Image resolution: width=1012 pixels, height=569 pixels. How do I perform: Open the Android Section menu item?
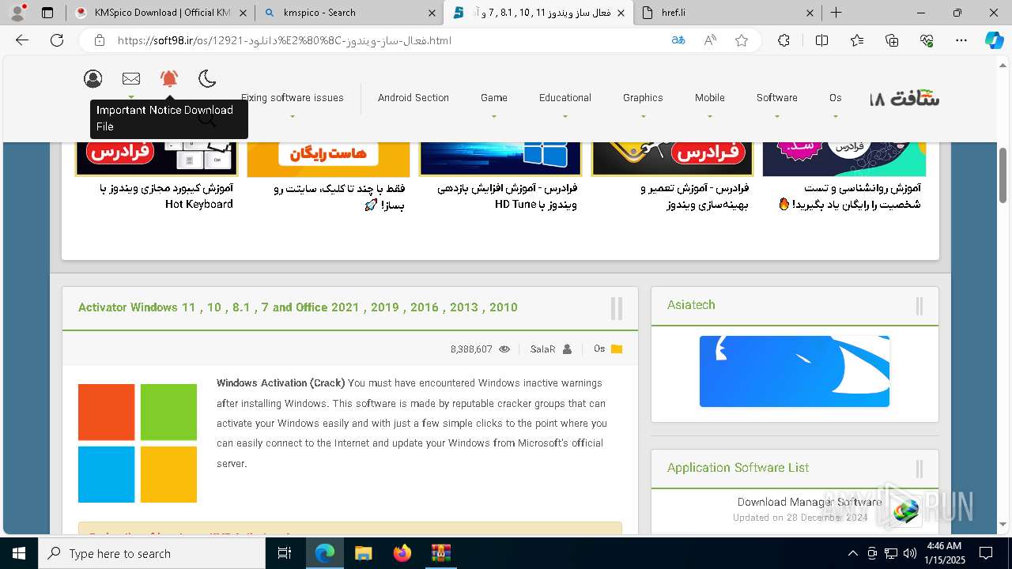pos(413,98)
